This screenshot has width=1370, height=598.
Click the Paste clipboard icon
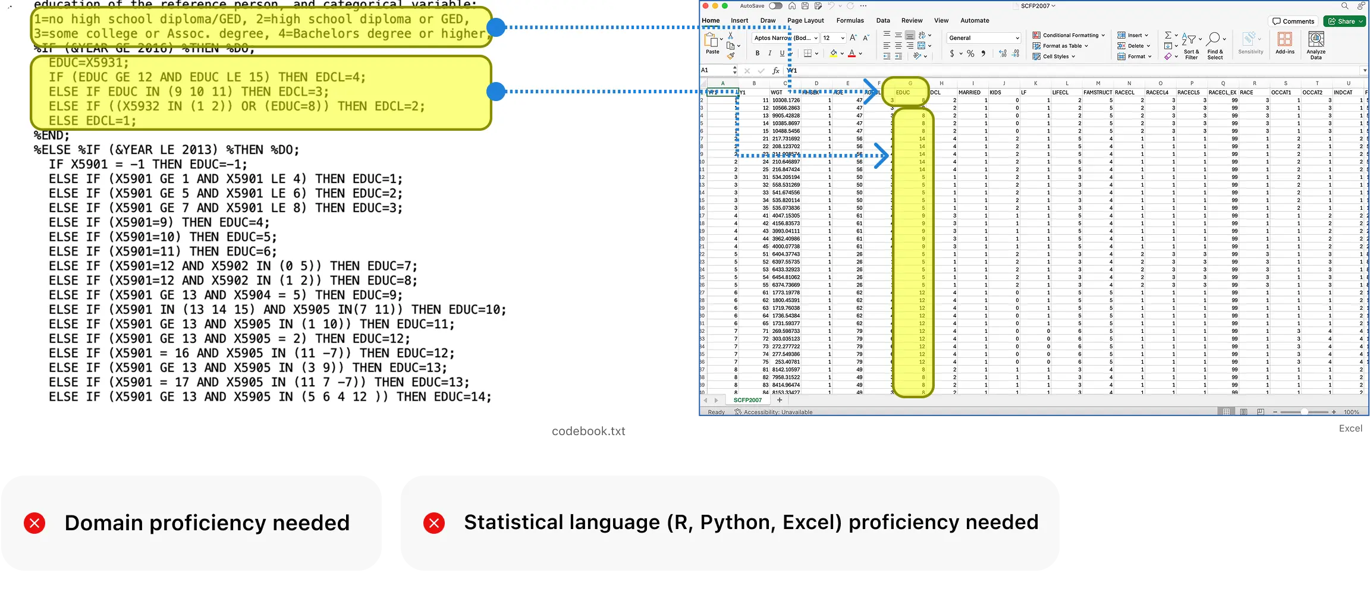tap(711, 42)
